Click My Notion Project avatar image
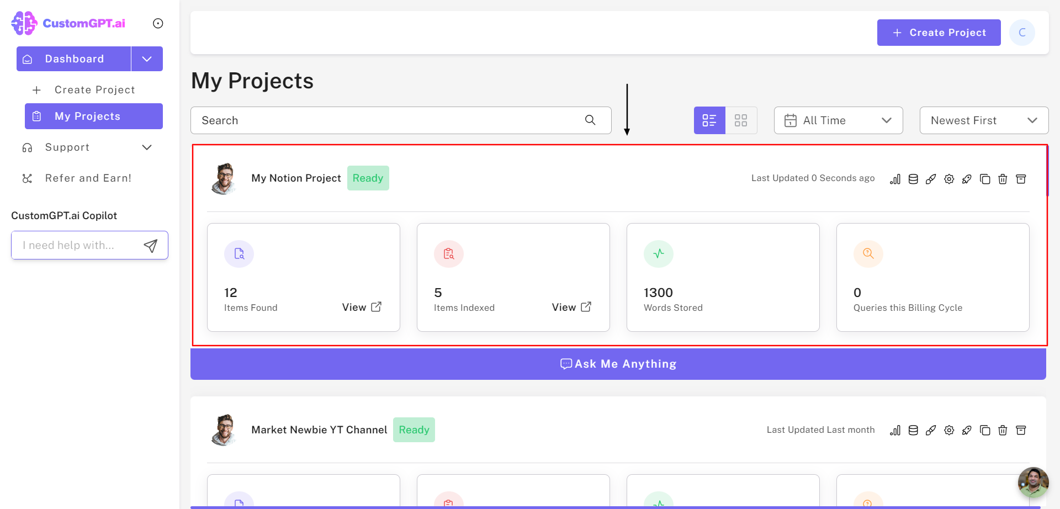Screen dimensions: 1060x509 [224, 178]
